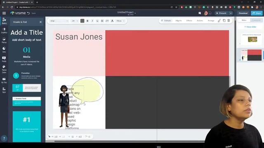Click the text fill color swatch
Viewport: 264px width, 148px height.
[82, 21]
